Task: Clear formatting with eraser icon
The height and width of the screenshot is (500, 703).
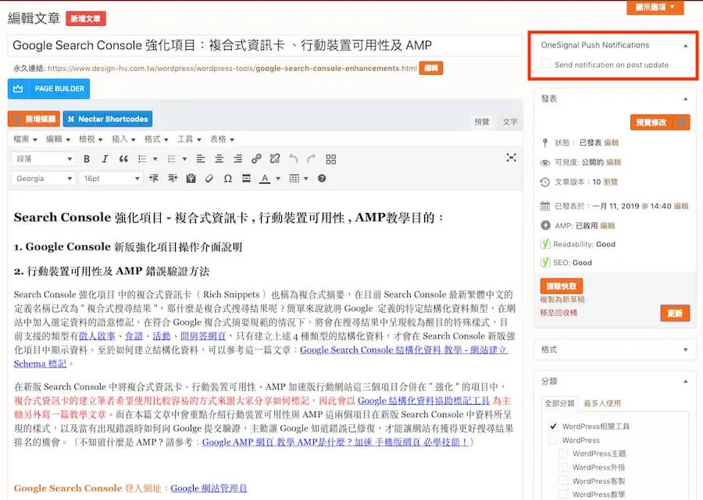Action: pos(209,179)
